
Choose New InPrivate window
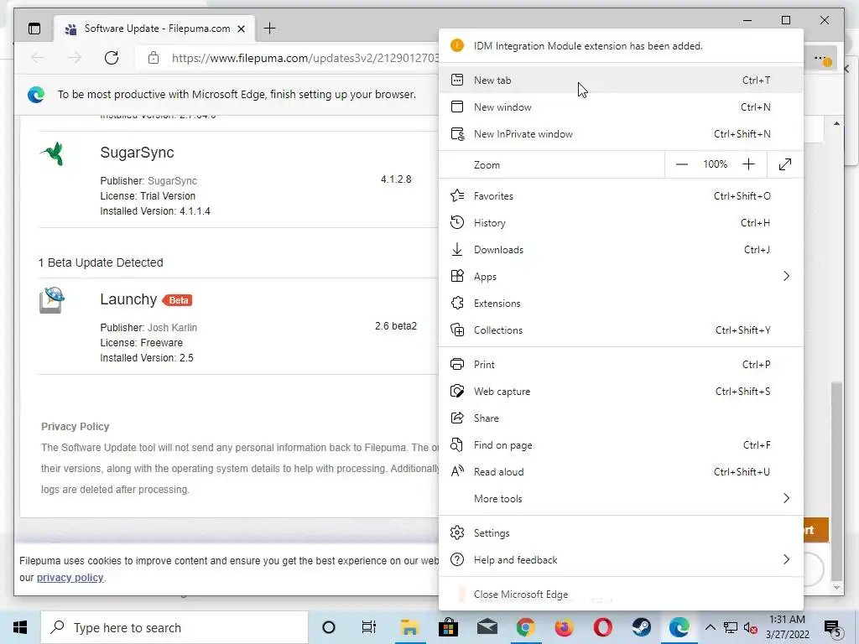point(622,133)
